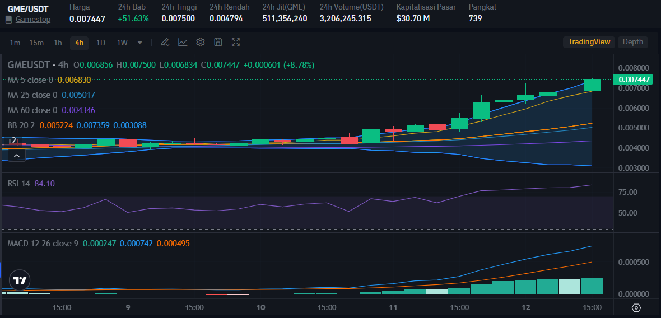Viewport: 661px width, 318px height.
Task: Click the date marker 12 on time axis
Action: (525, 308)
